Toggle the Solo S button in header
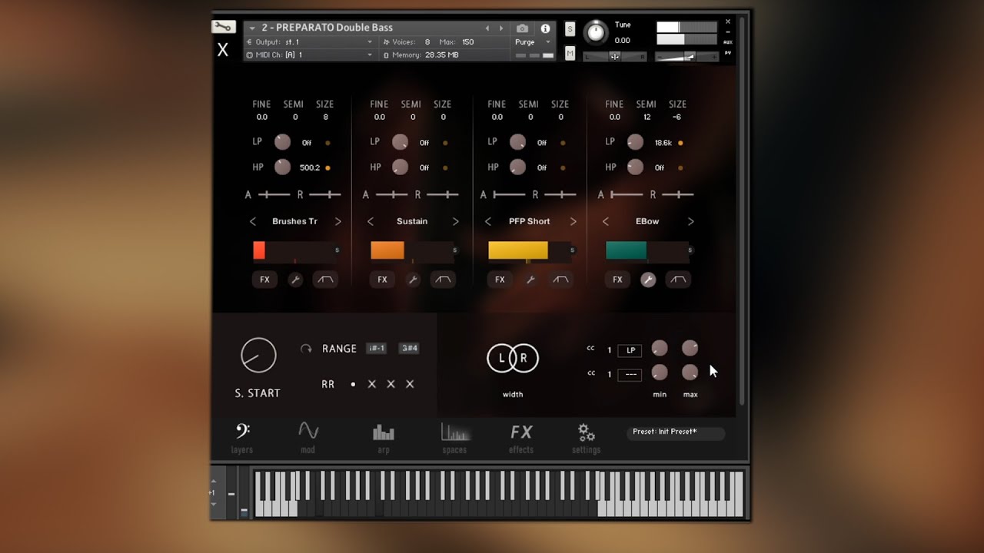Viewport: 984px width, 553px height. (570, 29)
